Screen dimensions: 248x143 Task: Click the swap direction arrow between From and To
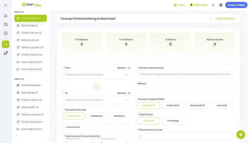tap(96, 87)
